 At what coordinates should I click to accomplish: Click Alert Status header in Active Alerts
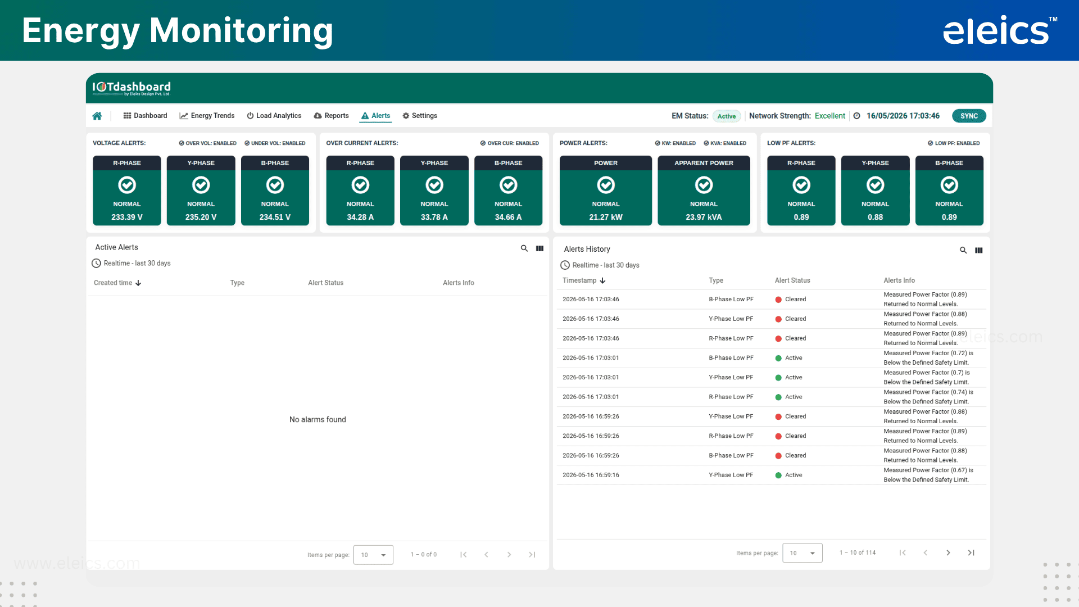coord(325,283)
